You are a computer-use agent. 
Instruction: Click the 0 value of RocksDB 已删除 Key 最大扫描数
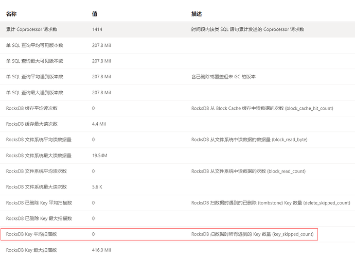coord(93,218)
